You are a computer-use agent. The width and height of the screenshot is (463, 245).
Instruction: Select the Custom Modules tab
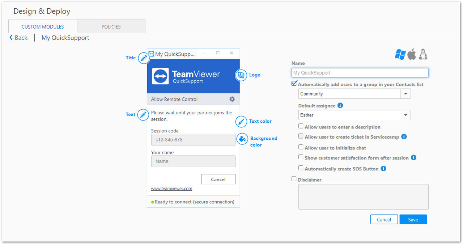(43, 27)
